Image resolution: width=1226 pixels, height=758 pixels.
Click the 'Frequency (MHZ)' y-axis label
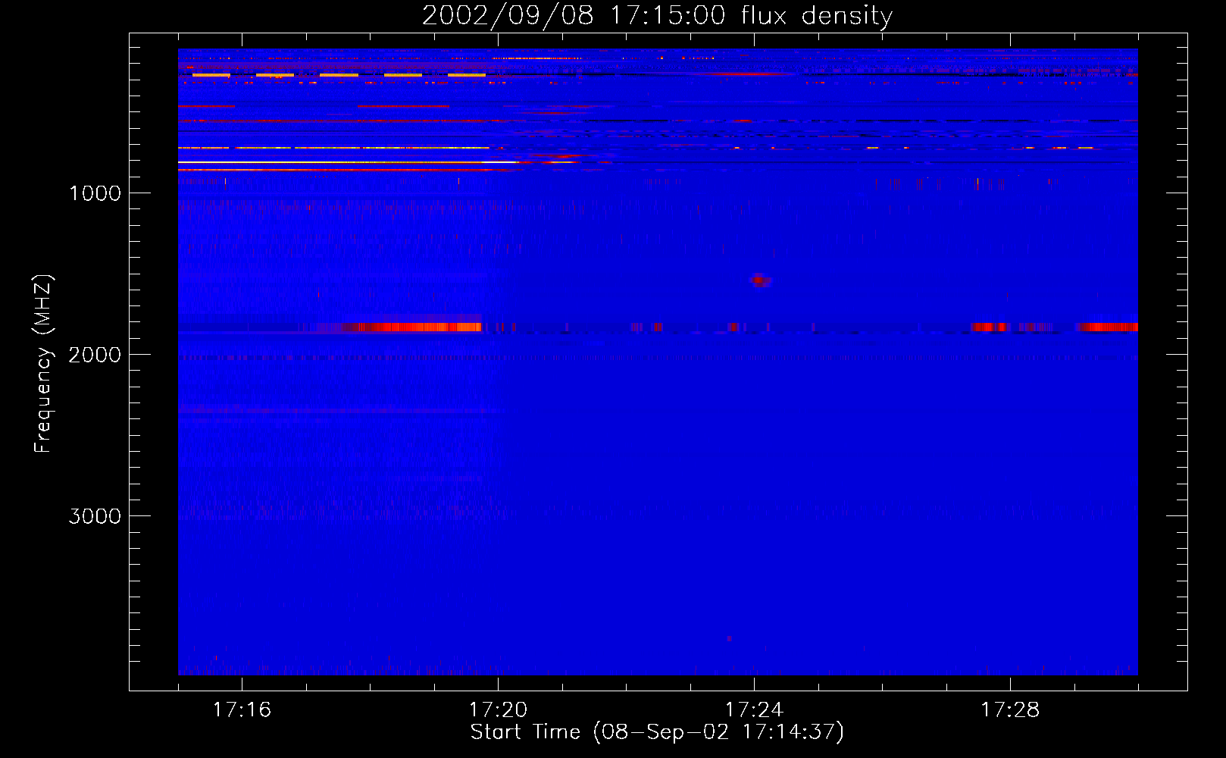tap(43, 364)
